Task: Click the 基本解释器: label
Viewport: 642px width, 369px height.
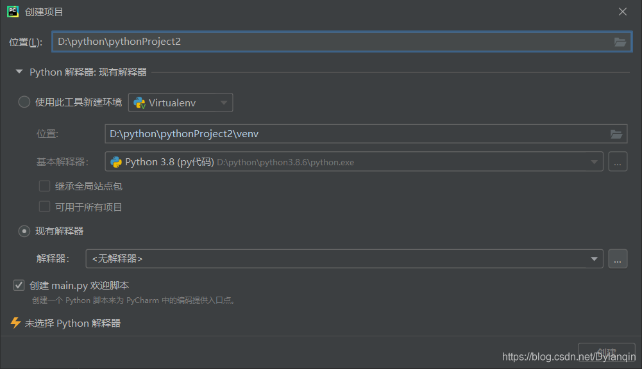Action: pyautogui.click(x=63, y=162)
